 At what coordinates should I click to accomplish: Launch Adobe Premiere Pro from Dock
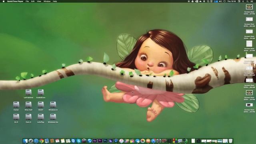[x=100, y=141]
